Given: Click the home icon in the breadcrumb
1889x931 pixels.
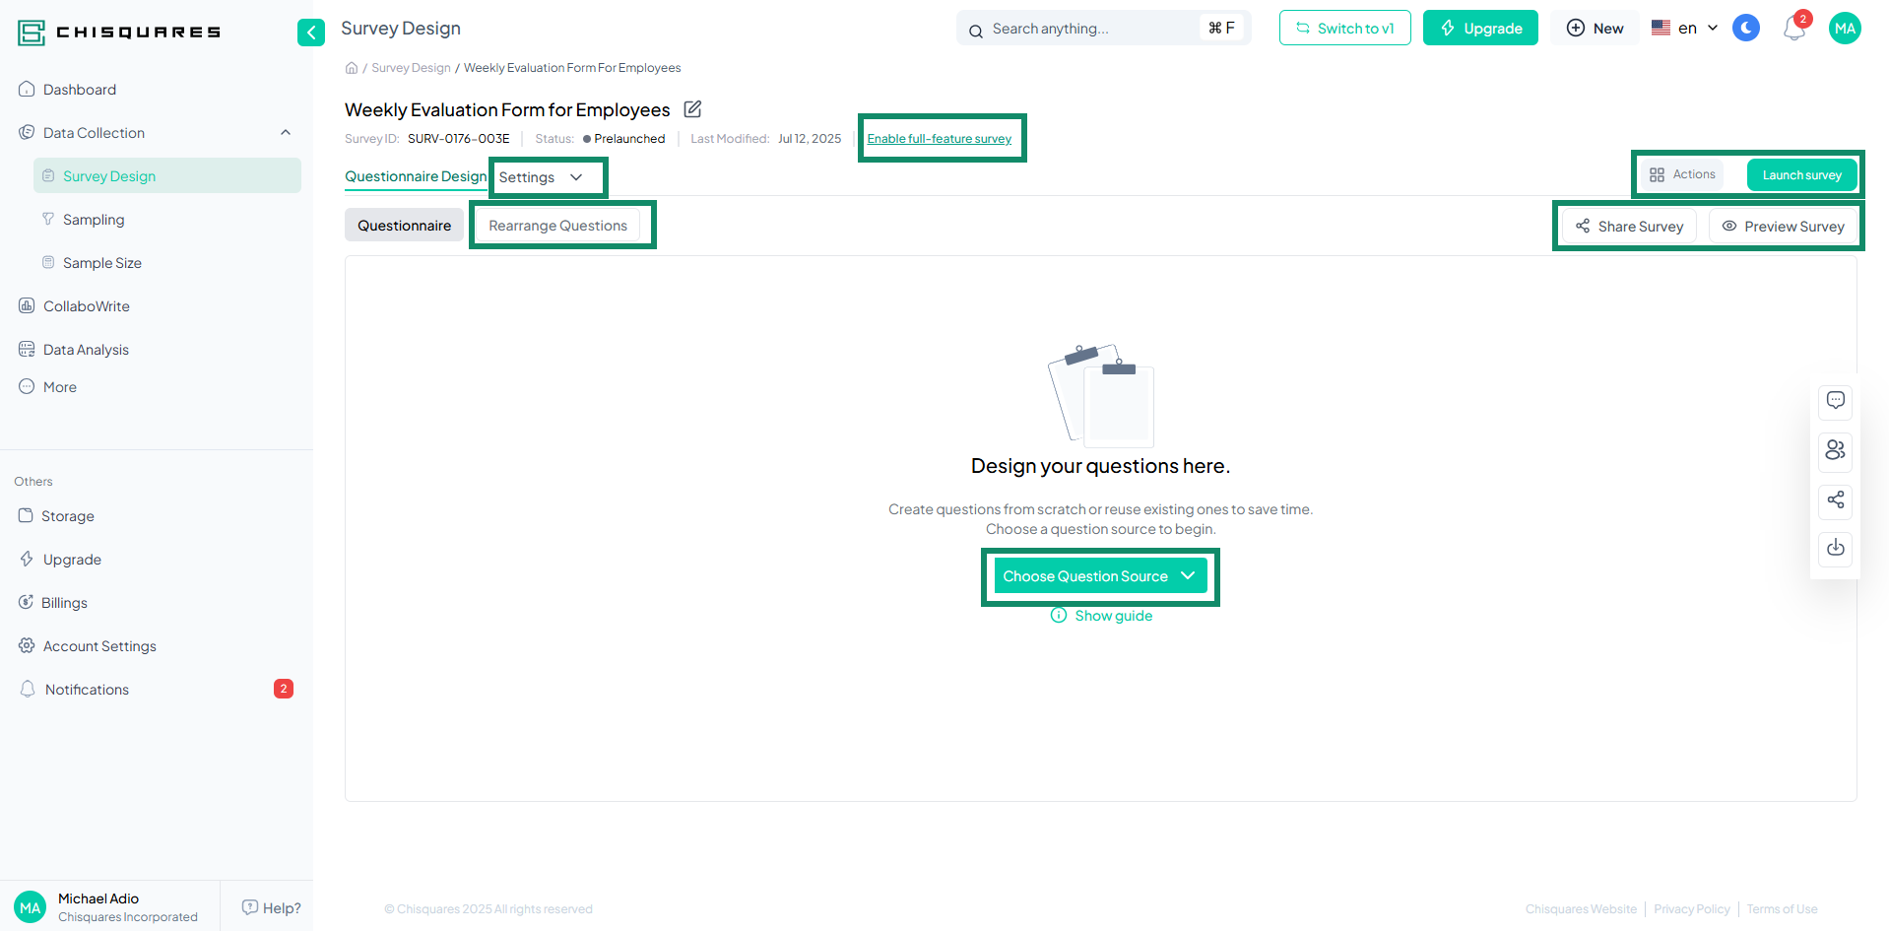Looking at the screenshot, I should point(352,67).
